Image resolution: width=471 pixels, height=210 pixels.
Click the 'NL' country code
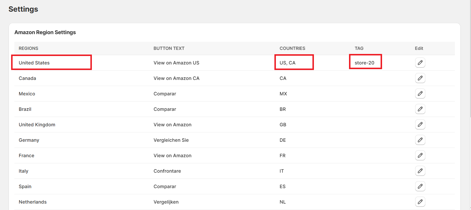pyautogui.click(x=283, y=202)
